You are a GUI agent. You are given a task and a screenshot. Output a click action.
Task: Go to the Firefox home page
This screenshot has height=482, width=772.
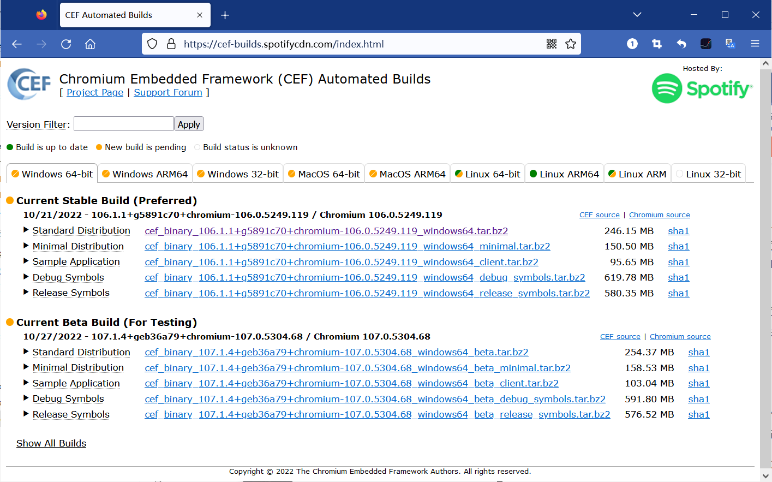91,44
